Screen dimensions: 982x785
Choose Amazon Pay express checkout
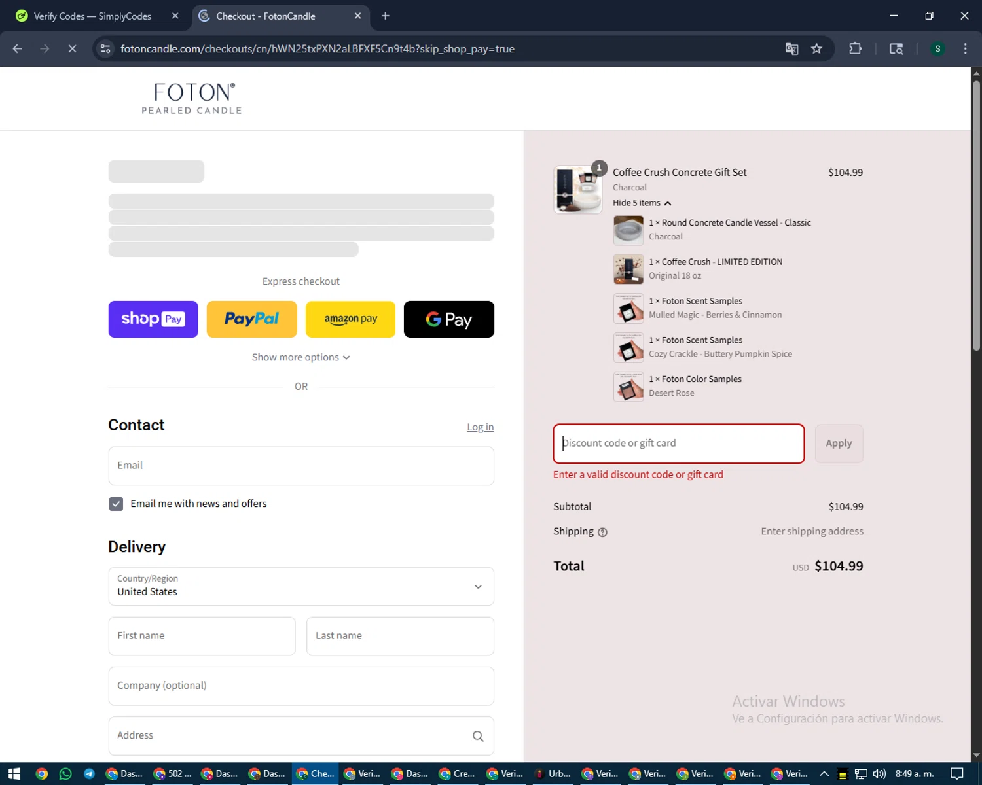click(350, 319)
